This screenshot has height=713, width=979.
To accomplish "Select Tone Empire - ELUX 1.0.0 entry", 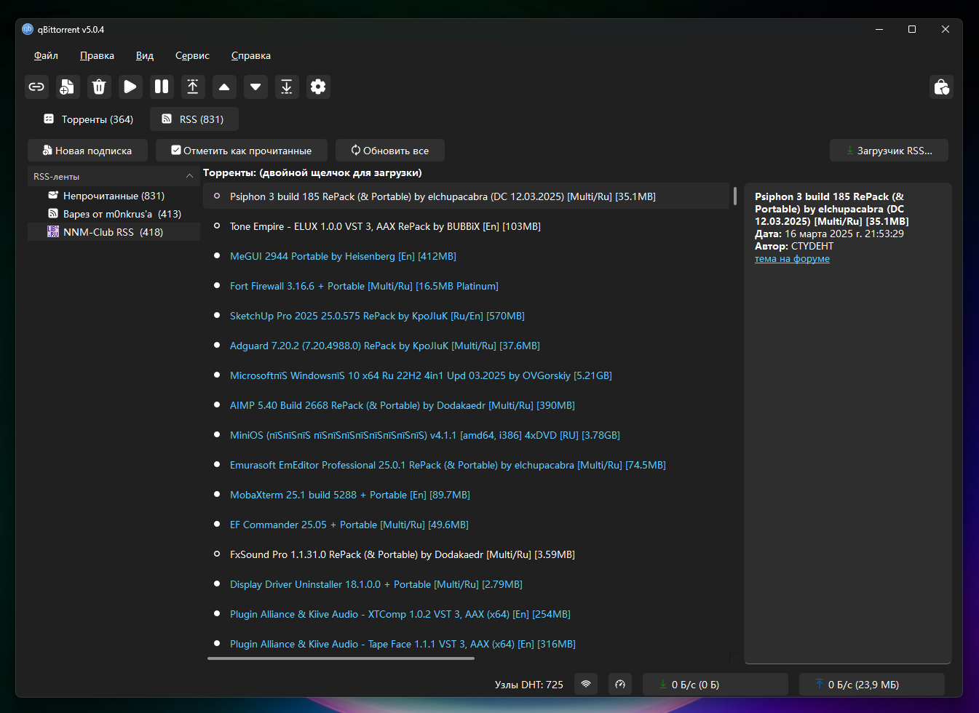I will pos(466,226).
